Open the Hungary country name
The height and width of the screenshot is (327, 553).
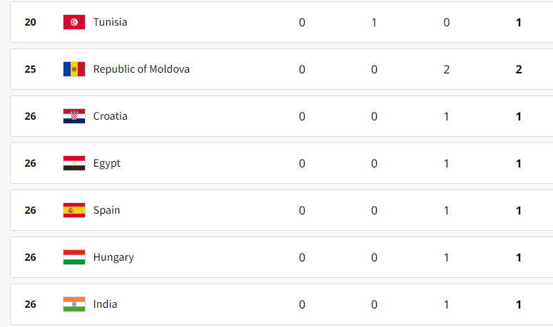tap(113, 258)
